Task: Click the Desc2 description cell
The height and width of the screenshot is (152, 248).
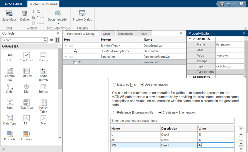Action: (179, 140)
